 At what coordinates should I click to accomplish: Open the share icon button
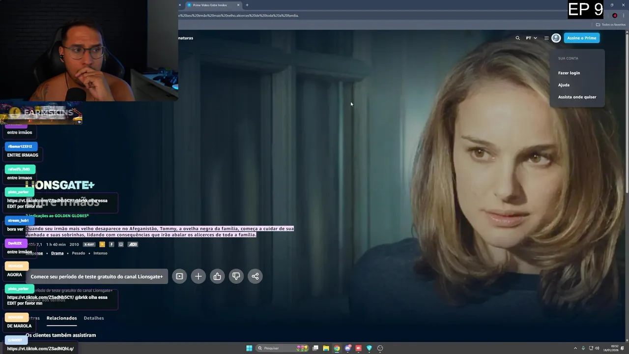pyautogui.click(x=255, y=276)
